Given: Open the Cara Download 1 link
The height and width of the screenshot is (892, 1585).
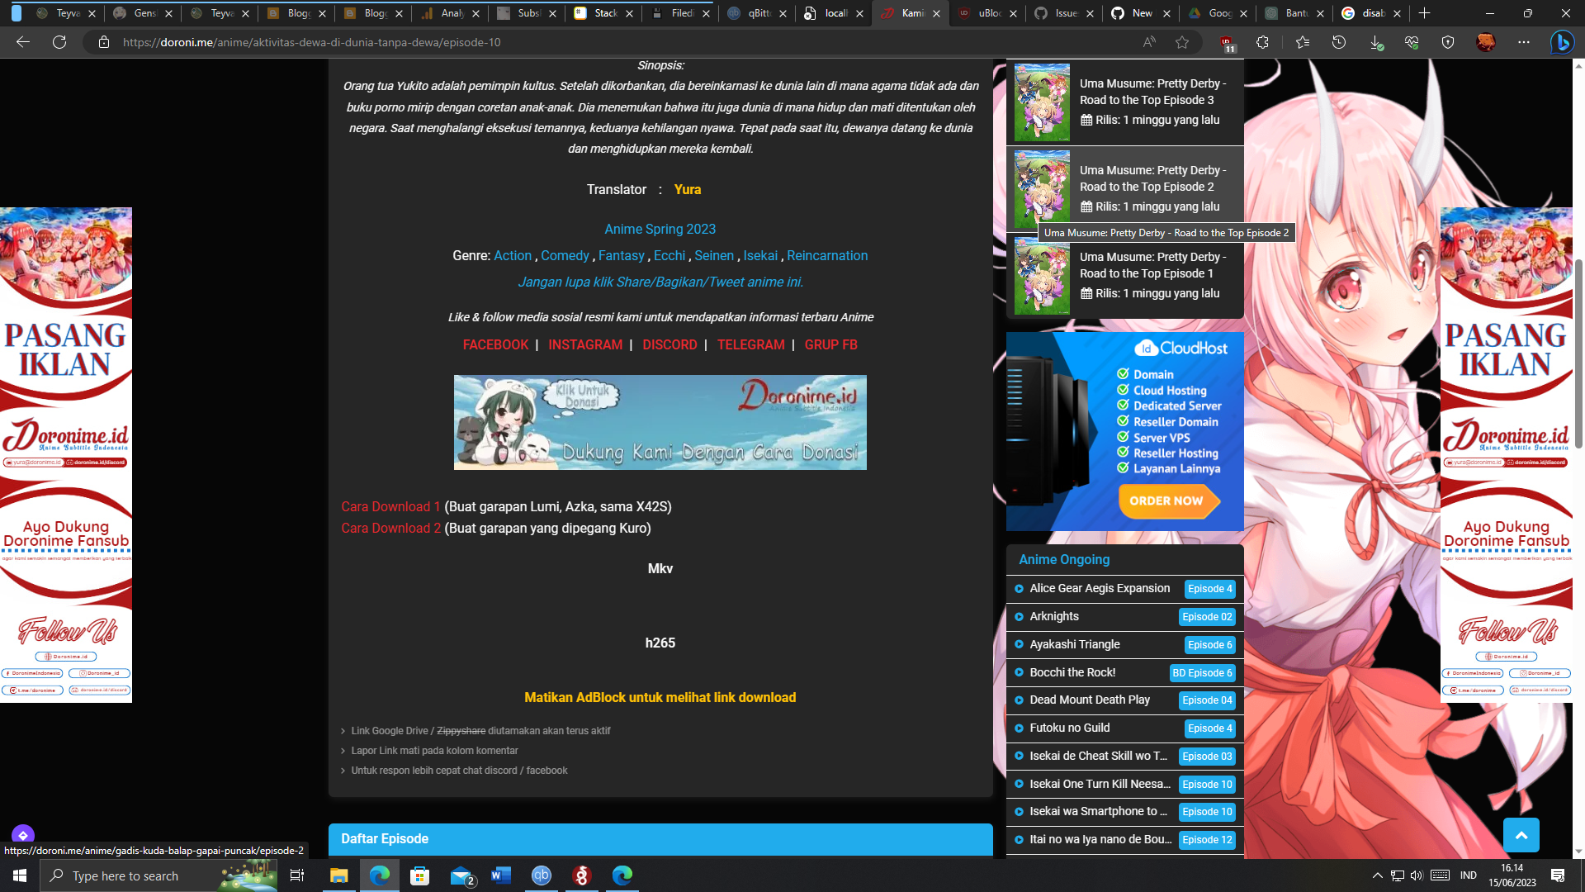Looking at the screenshot, I should pos(390,506).
